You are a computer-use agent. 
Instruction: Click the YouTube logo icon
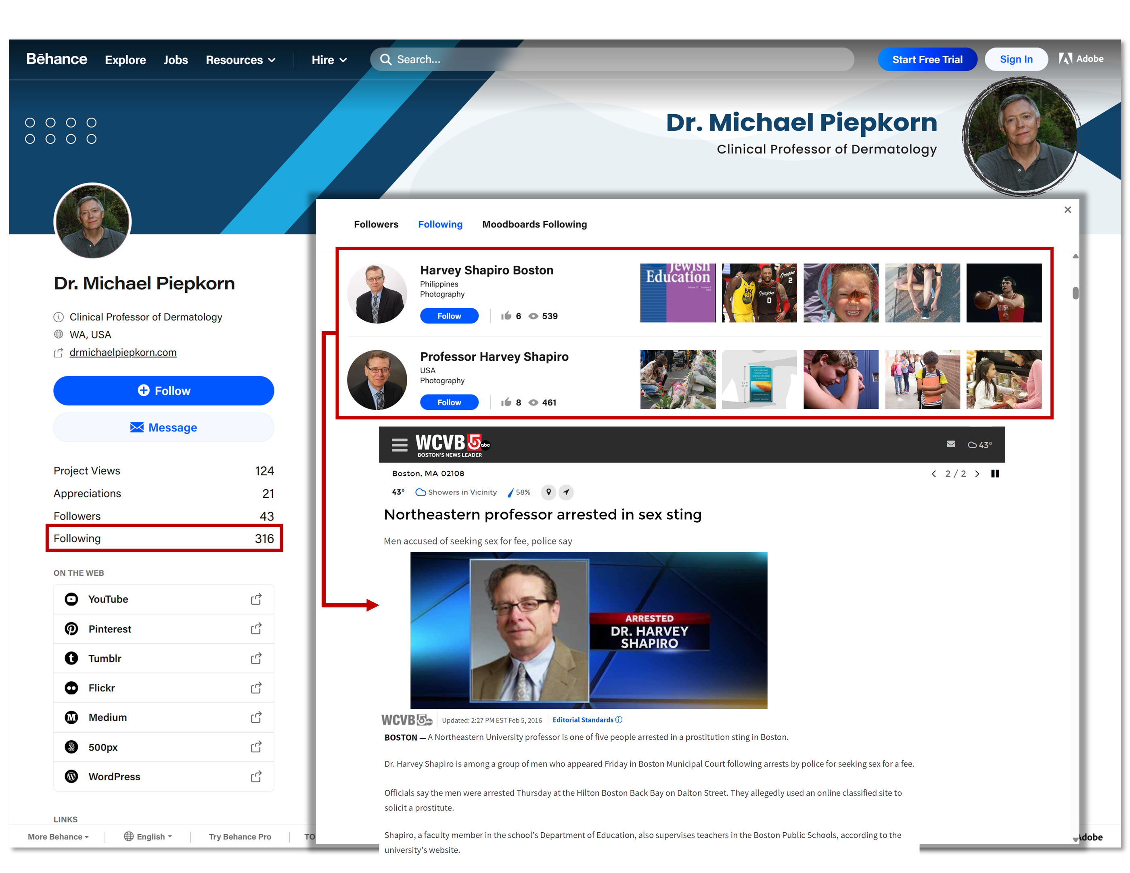[71, 599]
